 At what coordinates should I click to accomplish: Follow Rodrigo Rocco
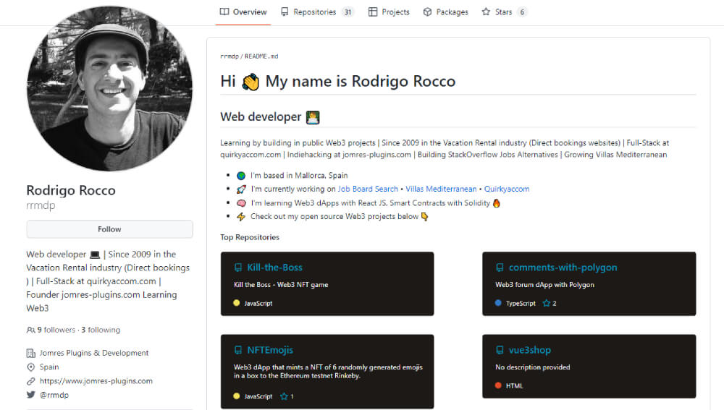(109, 229)
